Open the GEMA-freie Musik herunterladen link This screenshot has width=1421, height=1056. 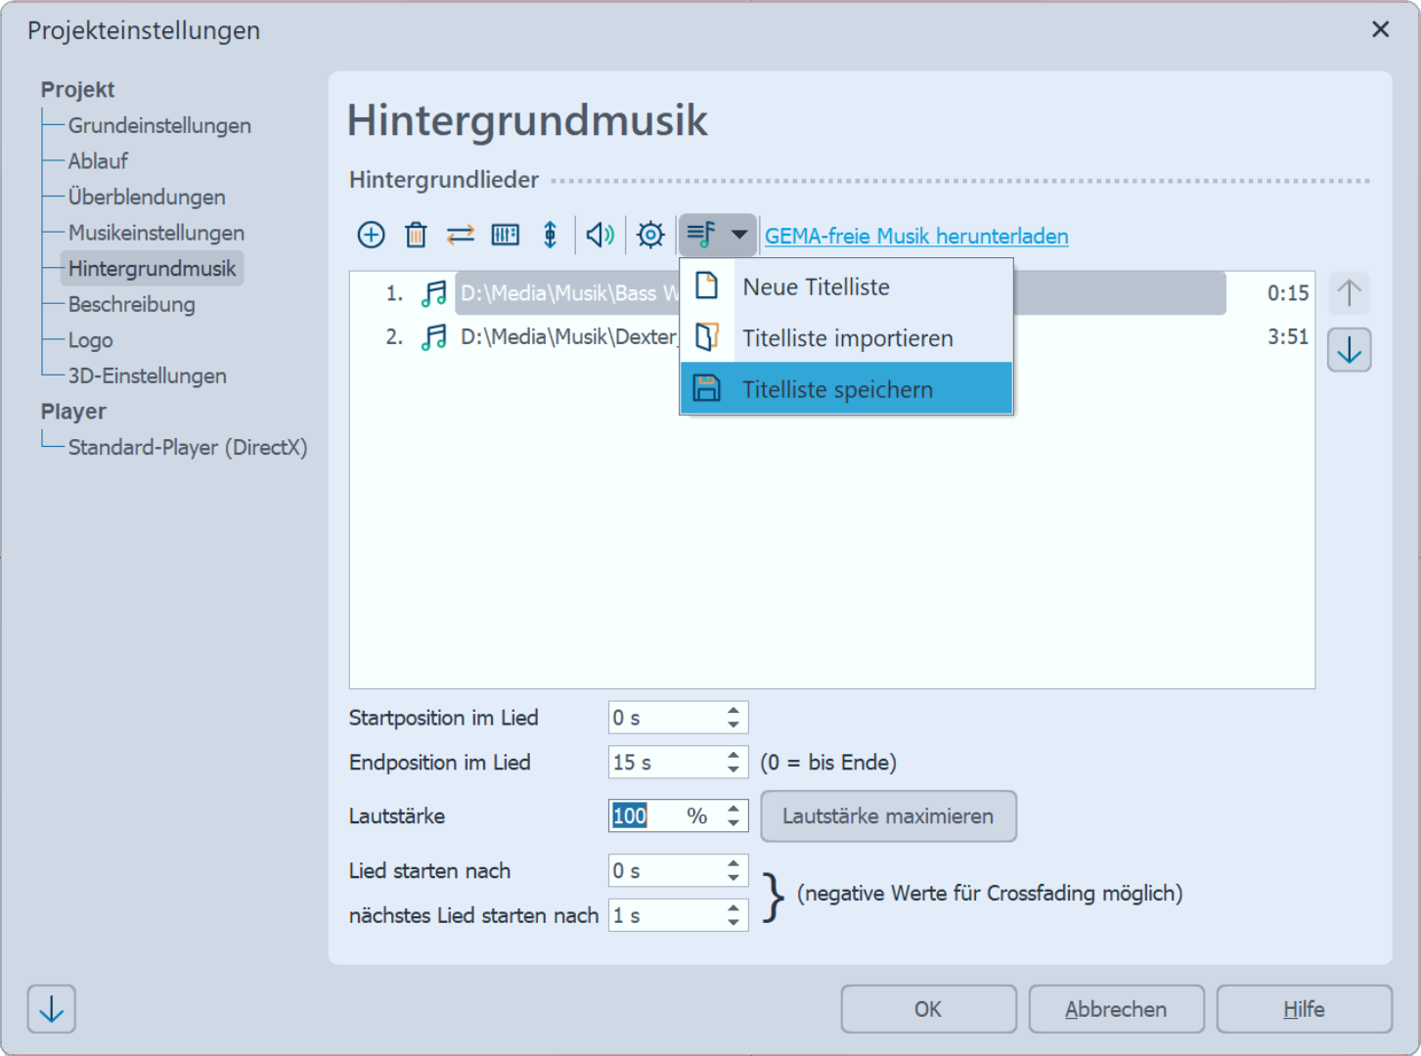pos(915,236)
